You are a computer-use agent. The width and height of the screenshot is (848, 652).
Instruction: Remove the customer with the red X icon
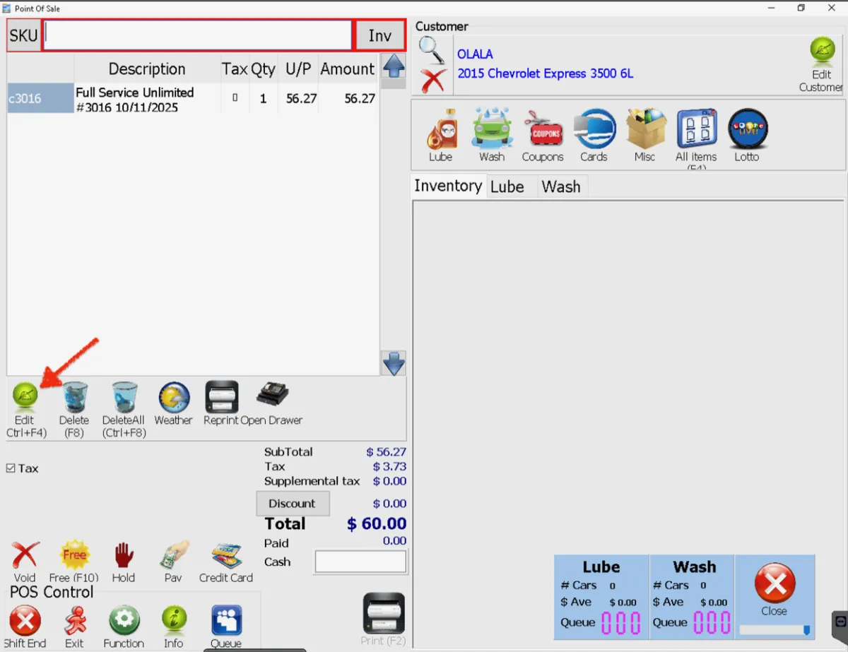[432, 81]
